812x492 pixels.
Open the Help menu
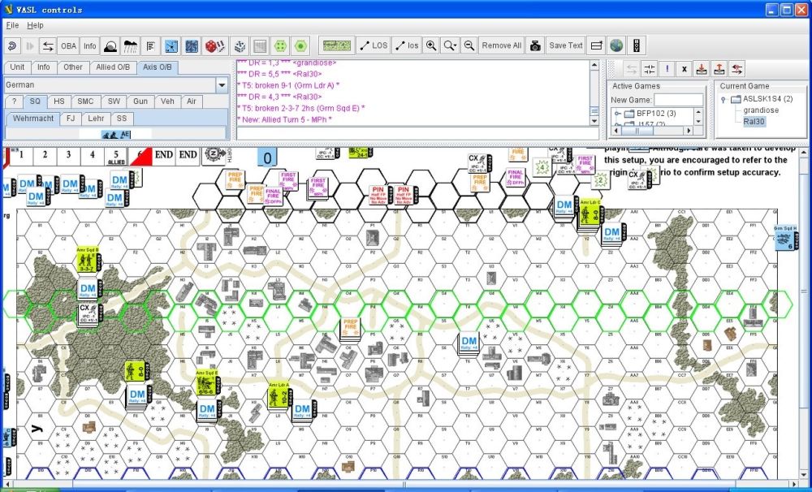(35, 25)
